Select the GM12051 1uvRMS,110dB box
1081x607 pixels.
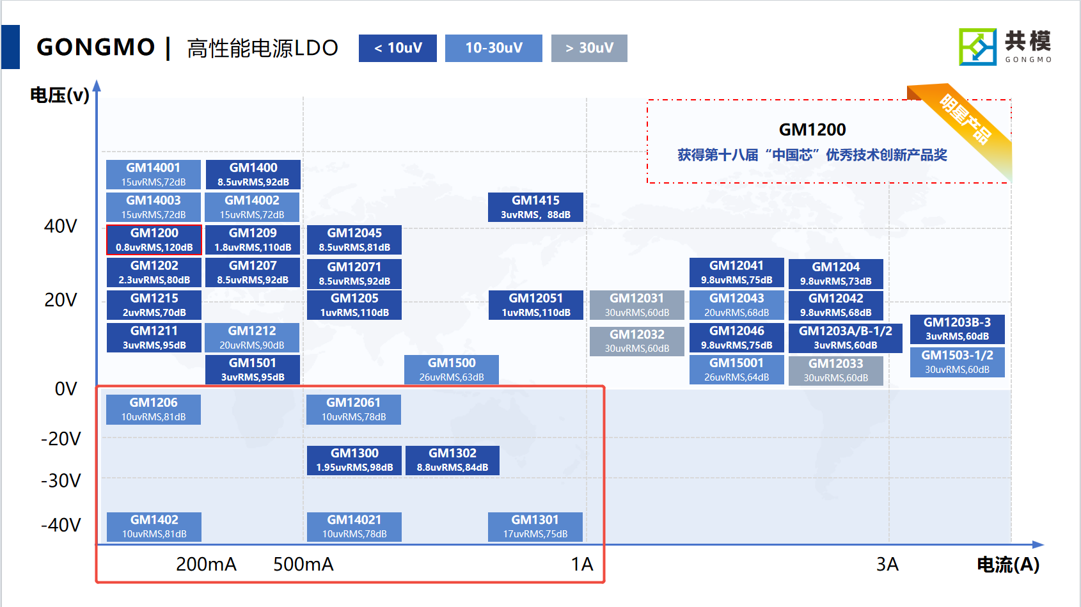tap(535, 305)
